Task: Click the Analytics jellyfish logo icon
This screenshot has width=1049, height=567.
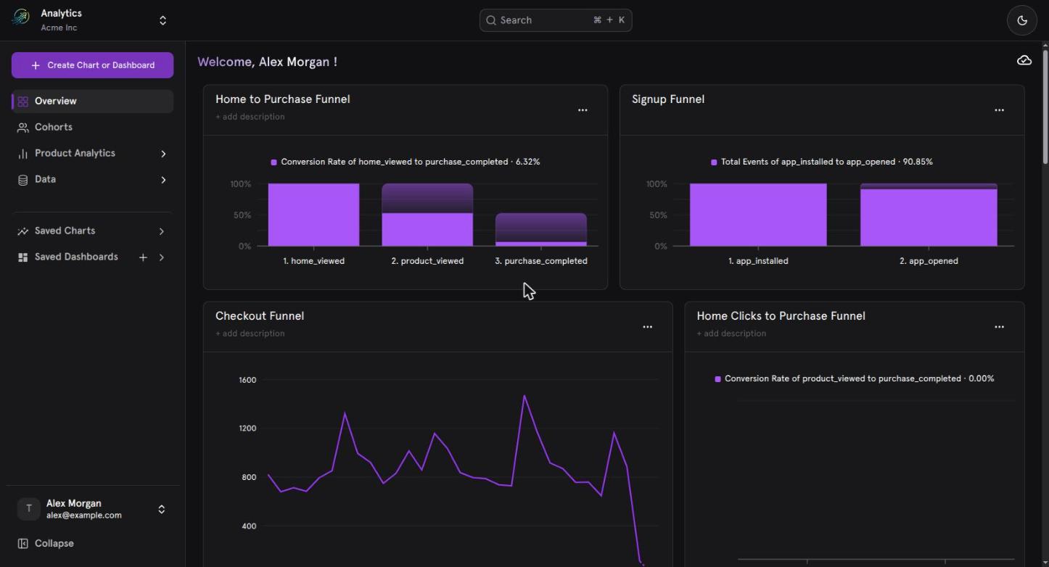Action: (x=21, y=17)
